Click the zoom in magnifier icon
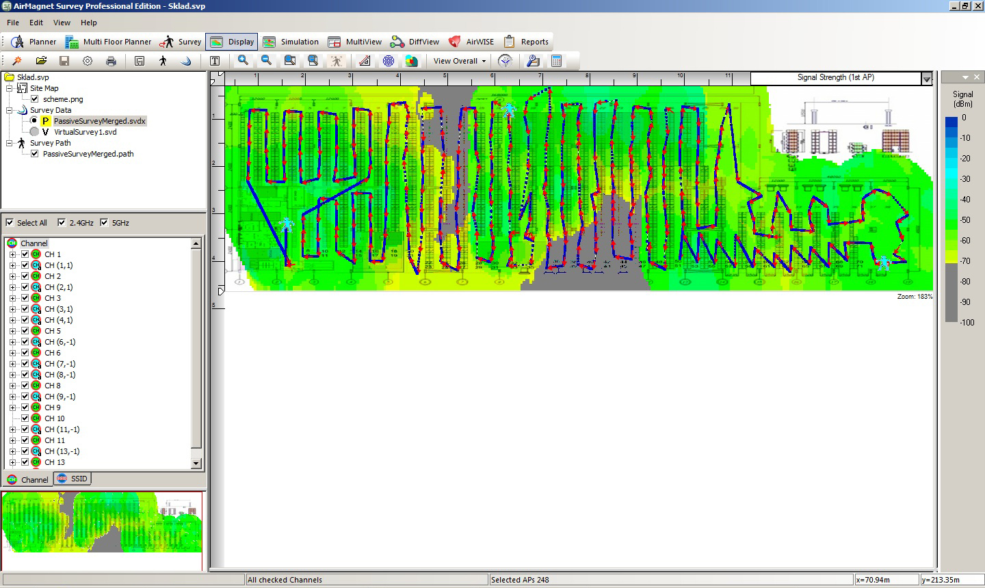 pyautogui.click(x=243, y=61)
